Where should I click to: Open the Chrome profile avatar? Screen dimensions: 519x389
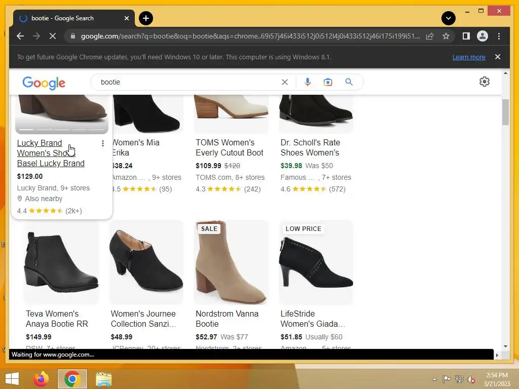pos(483,36)
